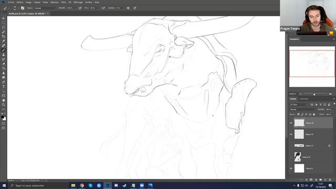The image size is (336, 189).
Task: Toggle the Brush Settings panel icon
Action: click(x=23, y=8)
